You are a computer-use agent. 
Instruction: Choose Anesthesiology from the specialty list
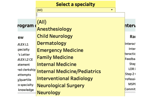point(54,29)
